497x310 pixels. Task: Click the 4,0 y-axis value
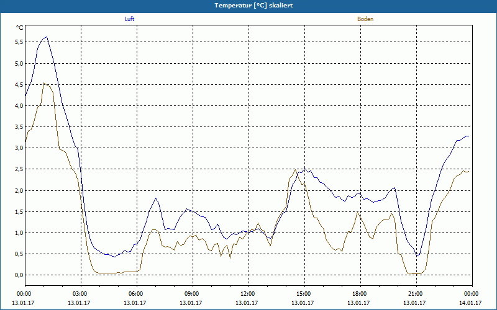pos(19,105)
